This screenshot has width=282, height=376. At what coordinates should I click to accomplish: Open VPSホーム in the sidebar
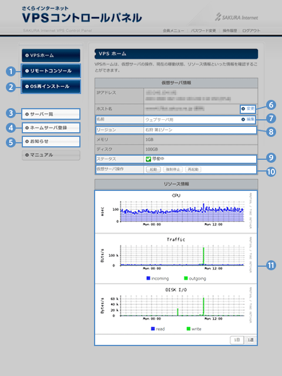pyautogui.click(x=51, y=55)
